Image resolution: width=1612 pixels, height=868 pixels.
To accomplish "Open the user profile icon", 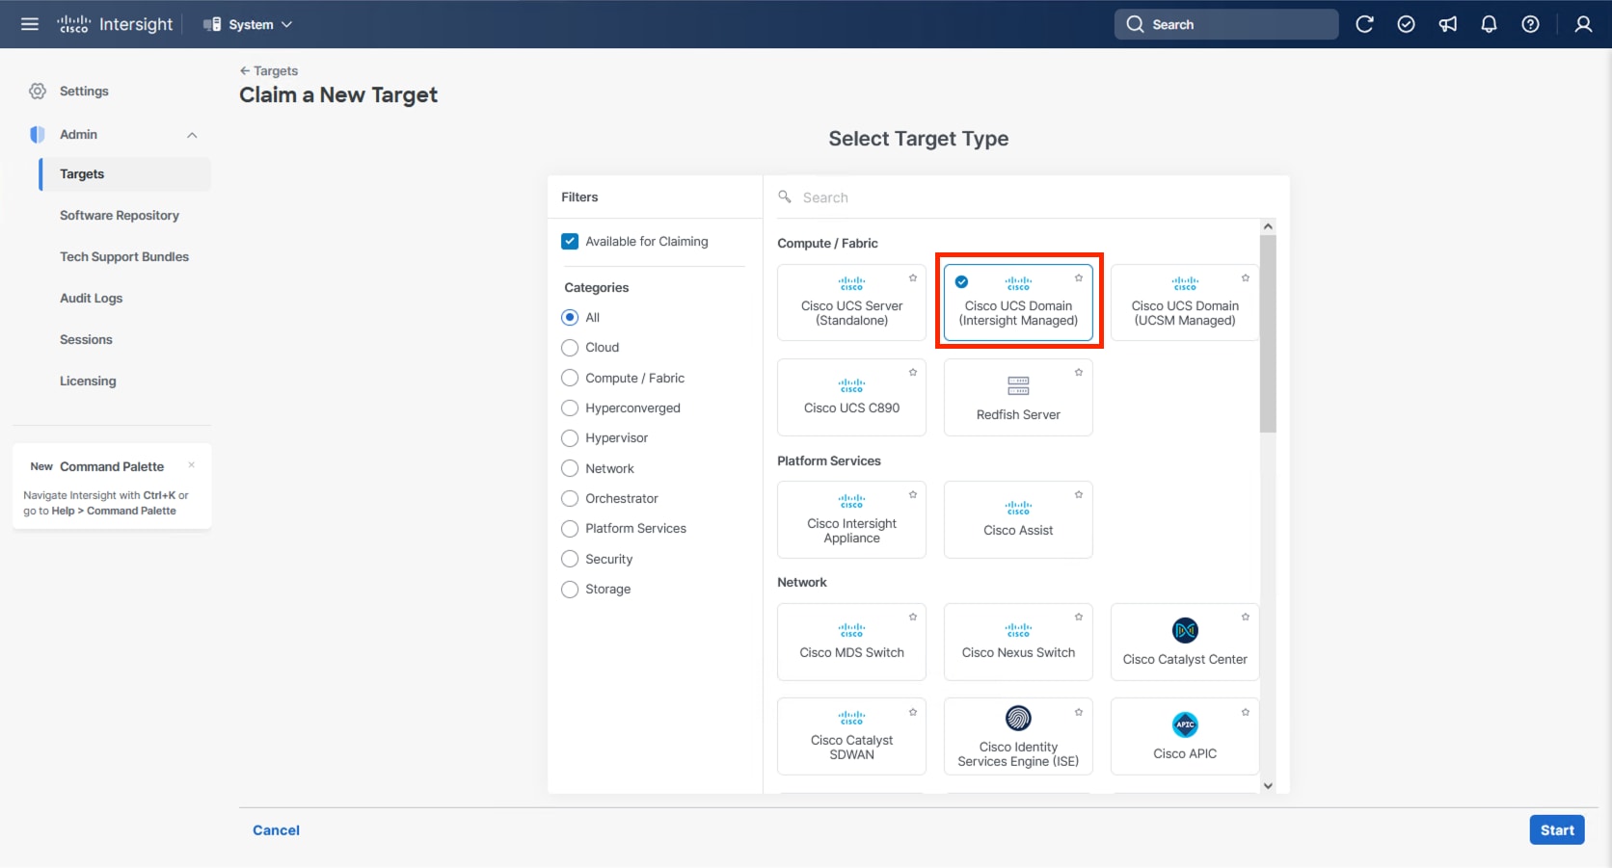I will pyautogui.click(x=1583, y=24).
